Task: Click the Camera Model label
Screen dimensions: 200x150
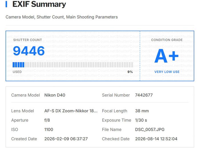Action: click(x=25, y=95)
